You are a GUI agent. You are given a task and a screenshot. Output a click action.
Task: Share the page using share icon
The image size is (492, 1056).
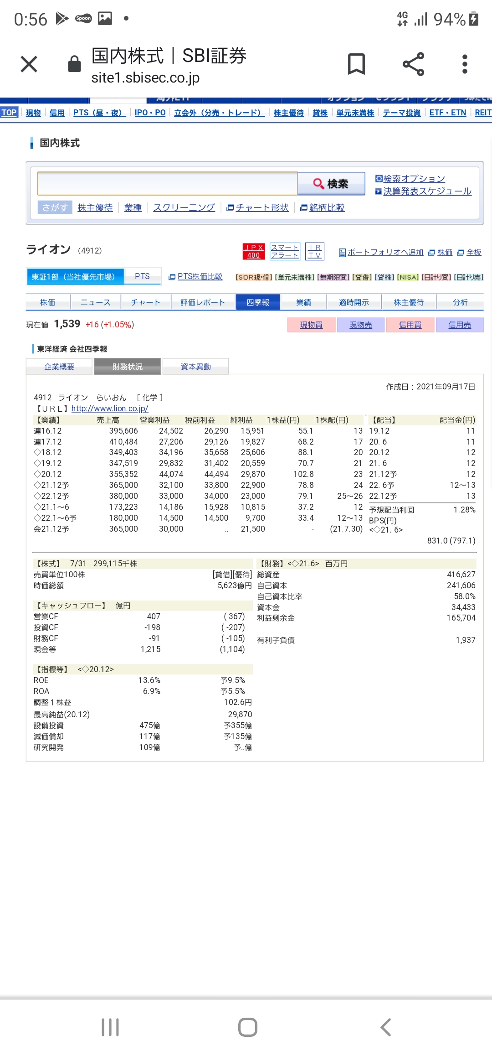point(413,64)
